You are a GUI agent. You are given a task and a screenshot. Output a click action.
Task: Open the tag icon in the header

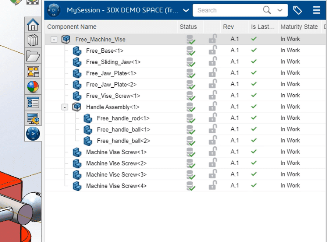point(297,10)
